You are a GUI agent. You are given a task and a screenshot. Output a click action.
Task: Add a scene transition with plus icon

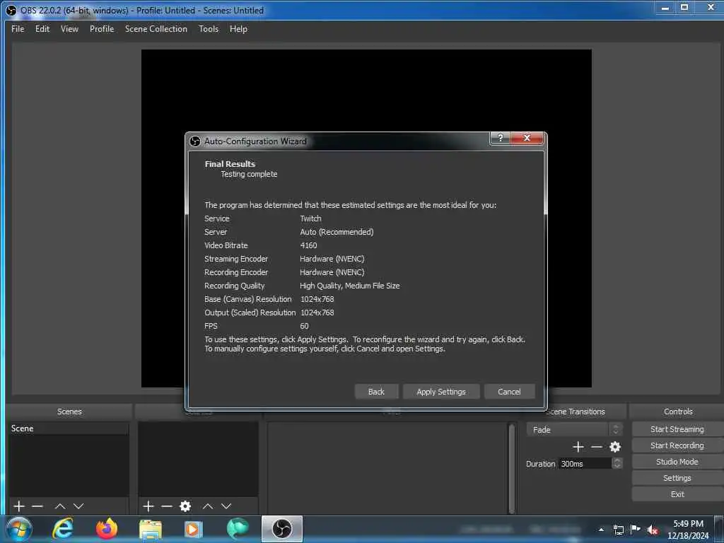pos(578,447)
